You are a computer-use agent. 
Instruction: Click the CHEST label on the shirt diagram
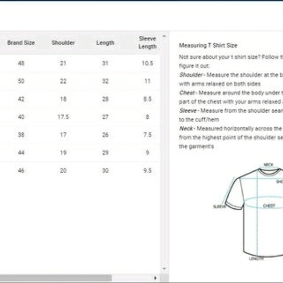point(269,206)
